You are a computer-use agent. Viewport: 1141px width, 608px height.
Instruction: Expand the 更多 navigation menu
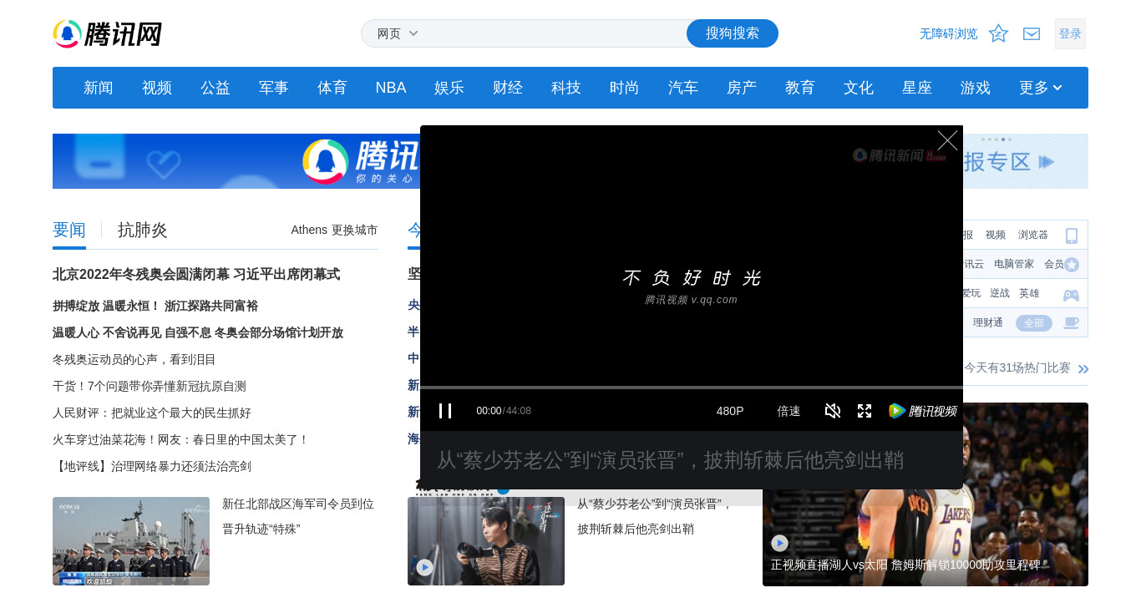1041,88
